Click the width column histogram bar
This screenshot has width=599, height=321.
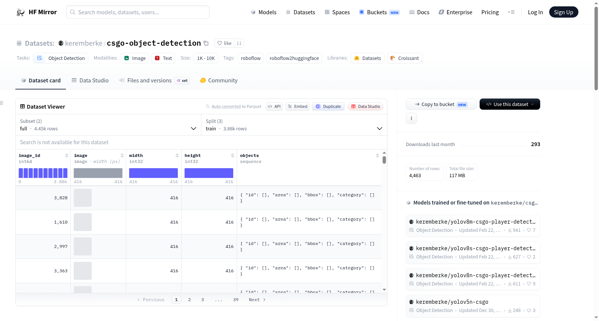[x=153, y=173]
